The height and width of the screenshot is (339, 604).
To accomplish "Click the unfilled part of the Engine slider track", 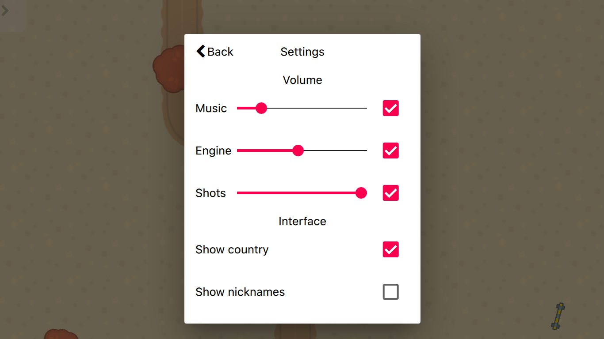I will (x=335, y=151).
